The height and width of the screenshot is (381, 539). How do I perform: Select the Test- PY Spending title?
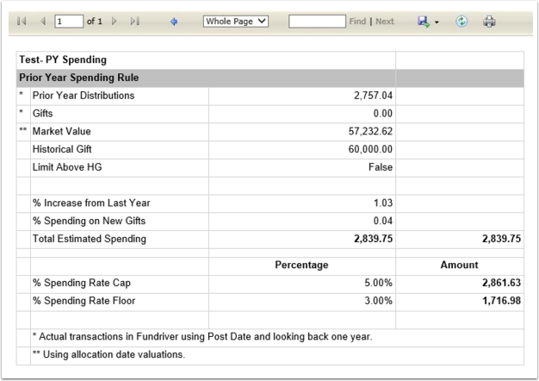tap(63, 59)
